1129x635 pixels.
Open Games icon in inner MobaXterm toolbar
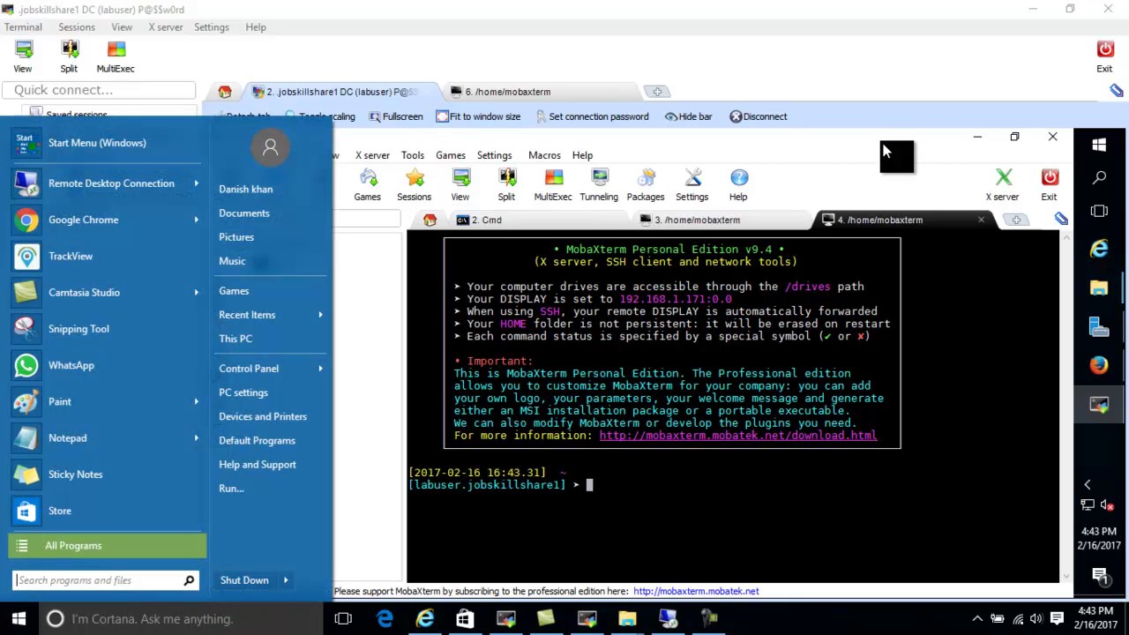click(x=368, y=178)
